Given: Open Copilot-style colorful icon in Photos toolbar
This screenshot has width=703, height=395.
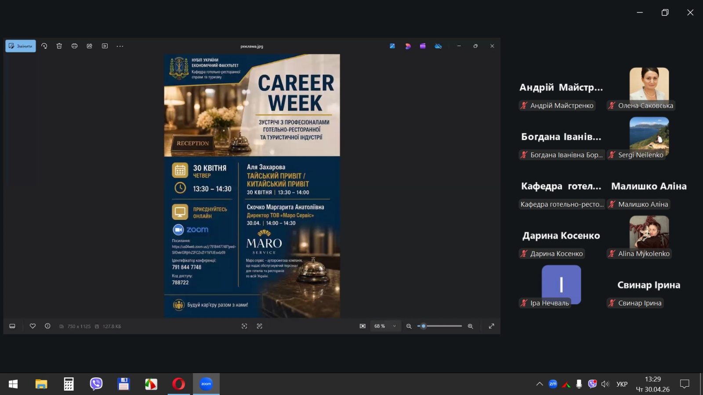Looking at the screenshot, I should 408,46.
